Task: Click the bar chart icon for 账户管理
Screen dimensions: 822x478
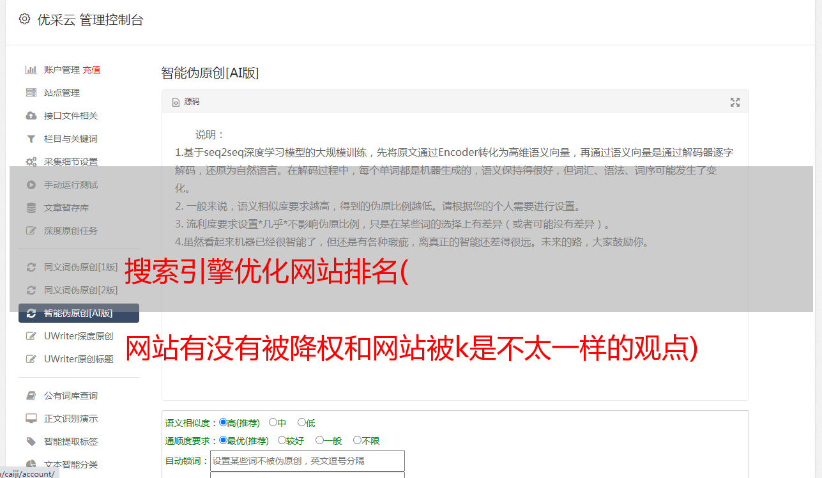Action: tap(31, 70)
